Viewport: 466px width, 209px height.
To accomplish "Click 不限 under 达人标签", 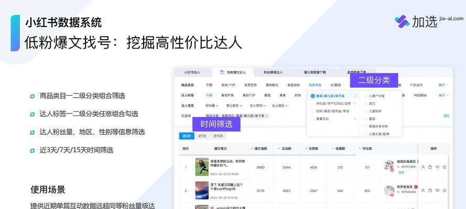I will [209, 95].
